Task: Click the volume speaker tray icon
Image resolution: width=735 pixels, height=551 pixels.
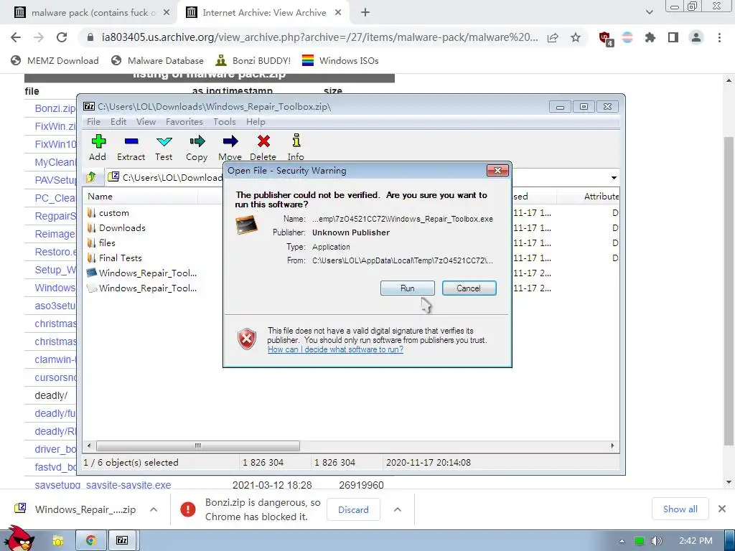Action: (x=656, y=541)
